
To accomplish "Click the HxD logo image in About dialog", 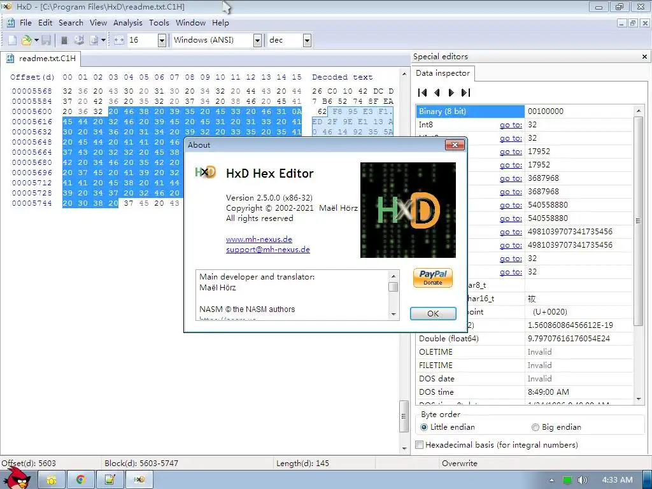I will tap(408, 210).
